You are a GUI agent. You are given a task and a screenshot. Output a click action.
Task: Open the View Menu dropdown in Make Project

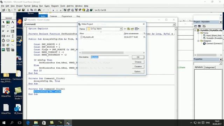pos(137,29)
